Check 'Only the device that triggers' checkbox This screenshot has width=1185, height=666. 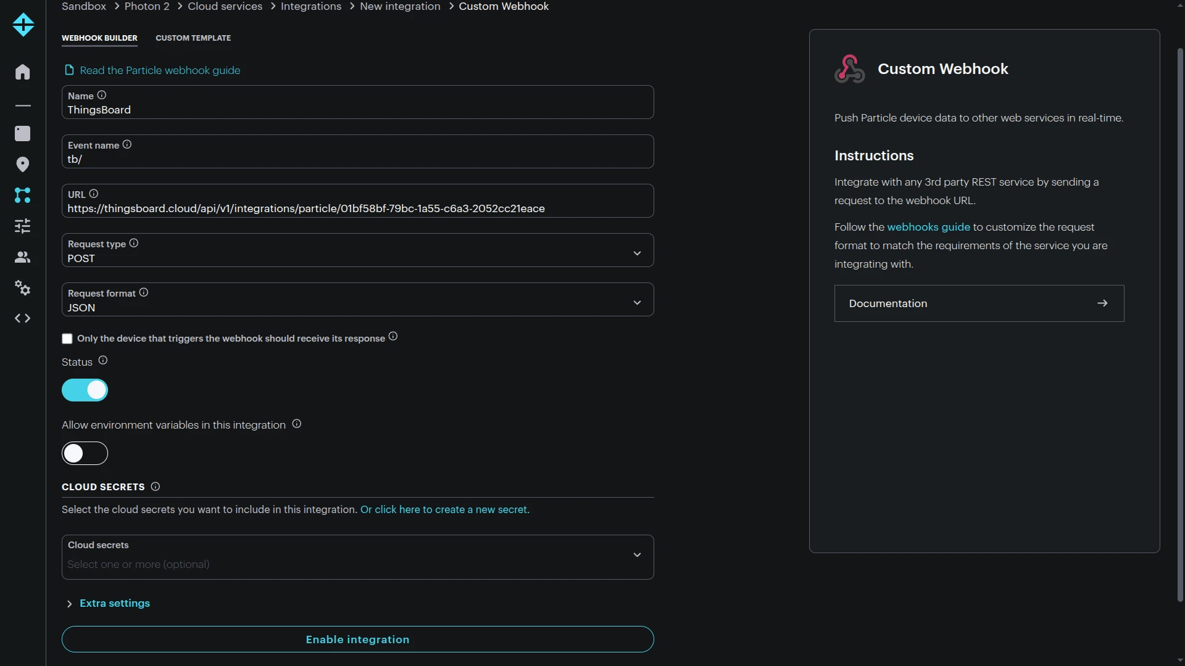[67, 339]
